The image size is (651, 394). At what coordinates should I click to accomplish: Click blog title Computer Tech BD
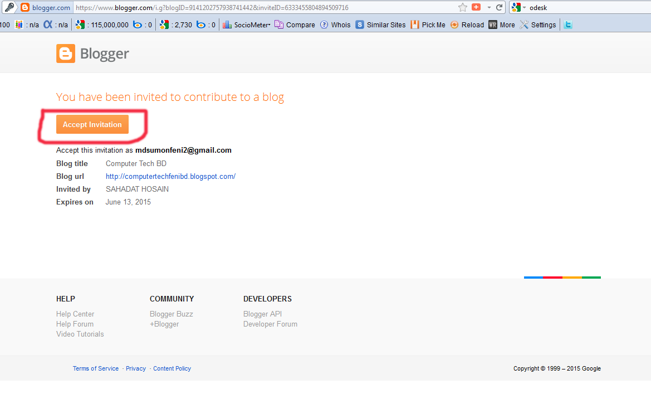(136, 163)
